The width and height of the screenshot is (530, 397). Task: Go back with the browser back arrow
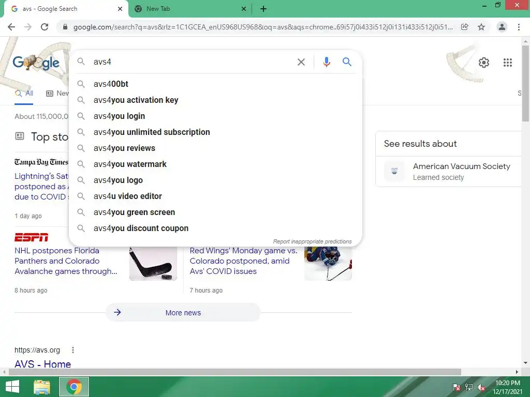11,27
